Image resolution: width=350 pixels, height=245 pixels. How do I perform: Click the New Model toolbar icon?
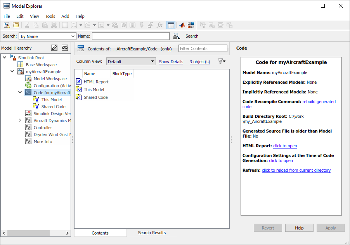[x=7, y=25]
